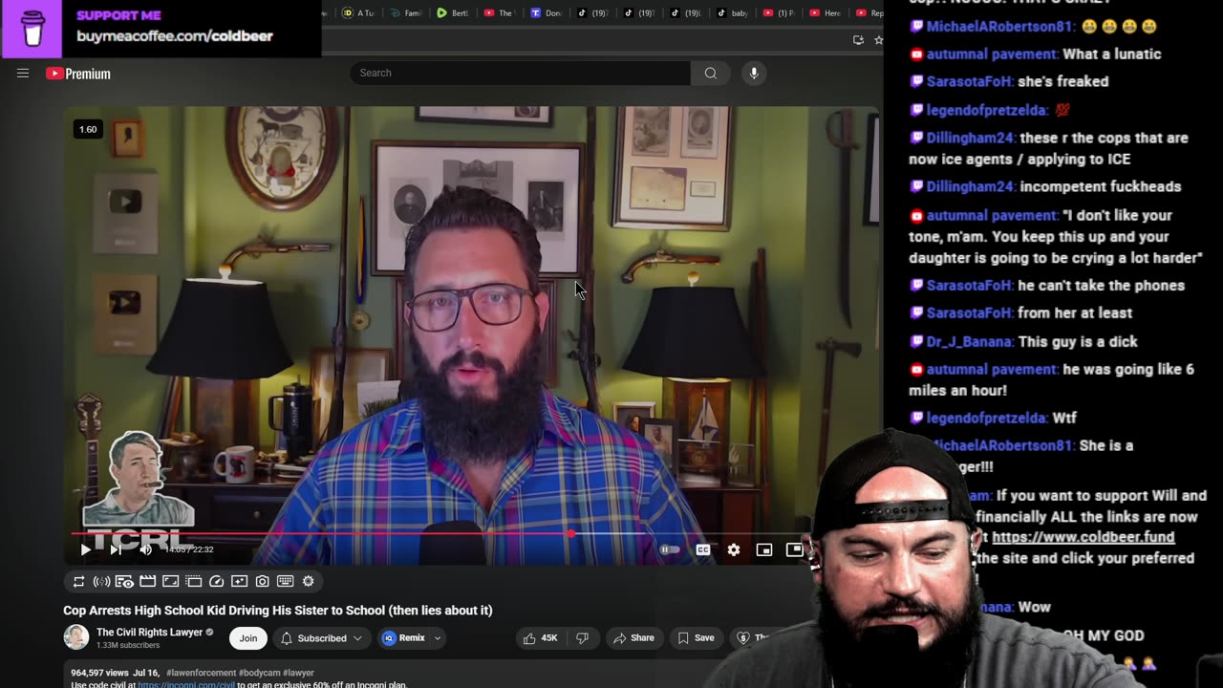
Task: Click the coffee cup support icon
Action: tap(32, 29)
